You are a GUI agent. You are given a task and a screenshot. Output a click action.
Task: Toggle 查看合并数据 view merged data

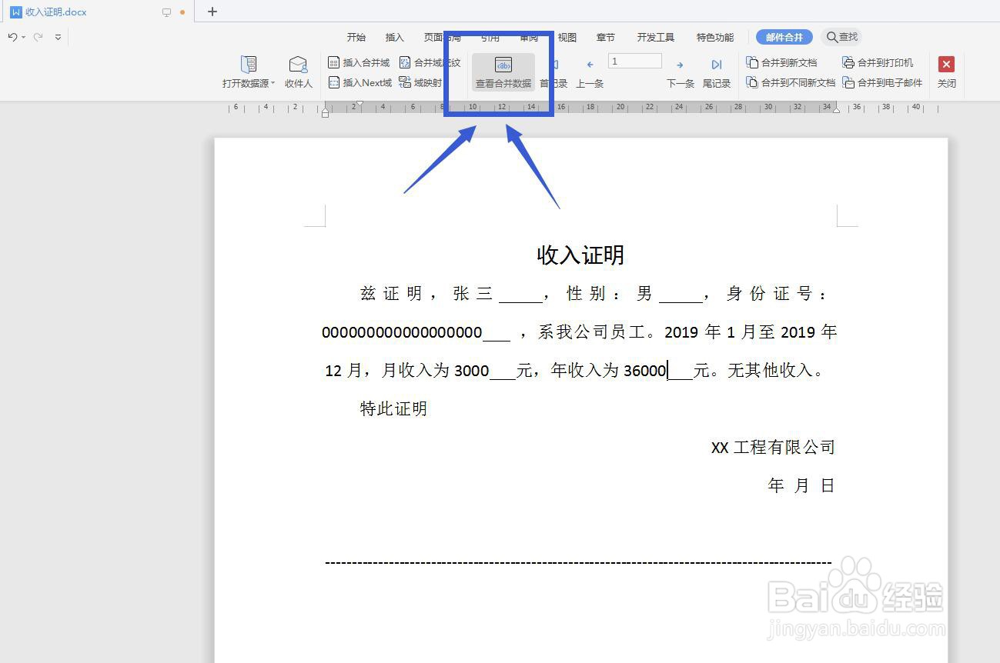point(502,72)
